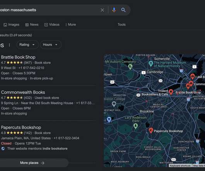Click the Mt Auburn Cemetery green marker
This screenshot has width=205, height=171.
click(130, 67)
